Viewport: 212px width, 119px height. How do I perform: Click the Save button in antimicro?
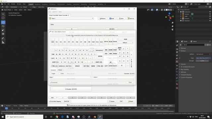[121, 19]
